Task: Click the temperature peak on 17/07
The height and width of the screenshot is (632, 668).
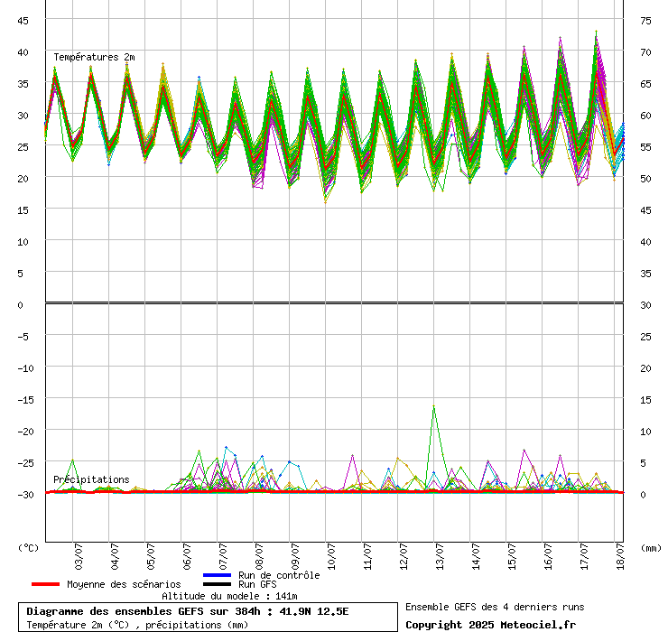Action: tap(596, 32)
